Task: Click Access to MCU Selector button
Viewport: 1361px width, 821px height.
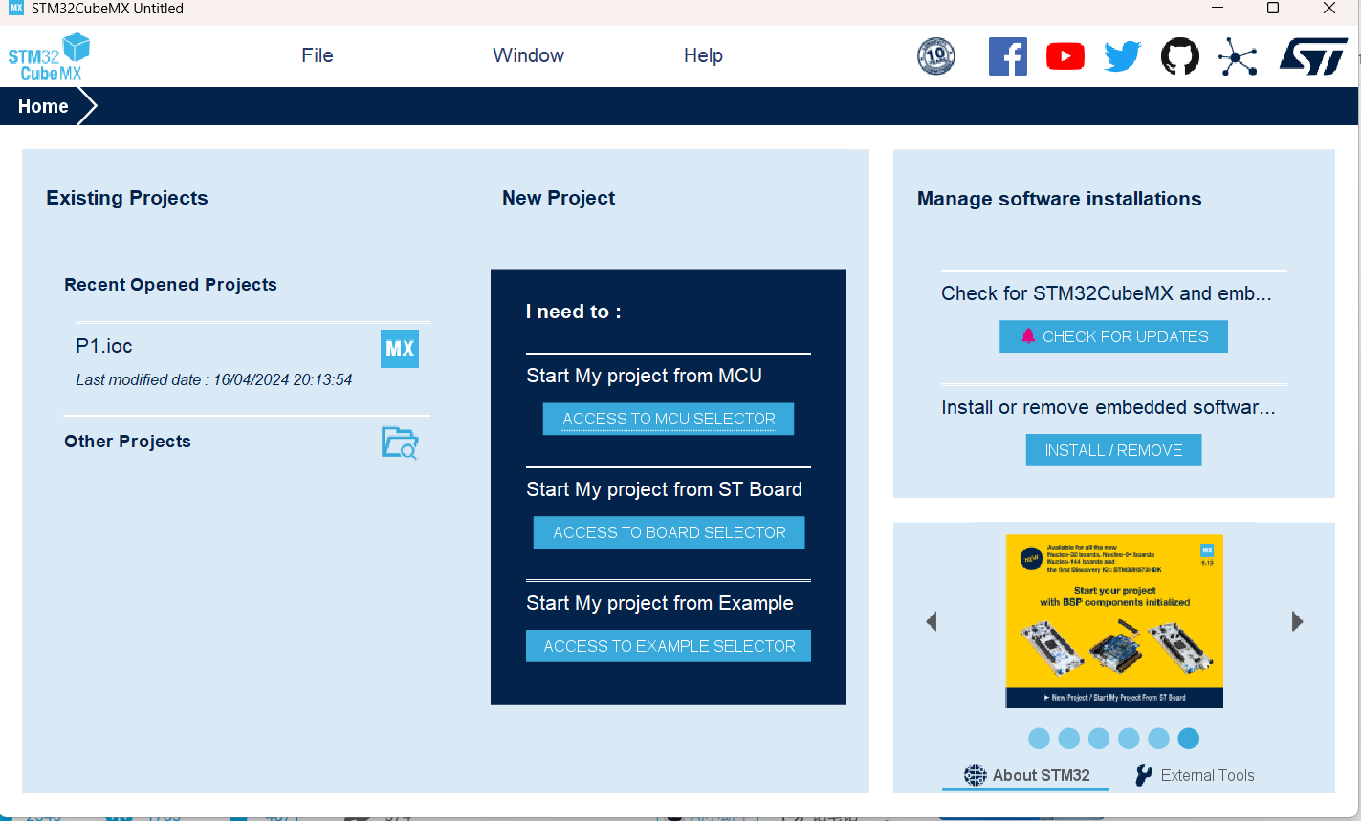Action: (x=669, y=419)
